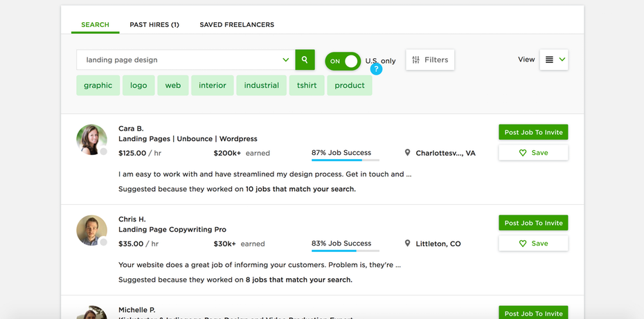Select the Search tab
This screenshot has width=644, height=319.
[95, 25]
